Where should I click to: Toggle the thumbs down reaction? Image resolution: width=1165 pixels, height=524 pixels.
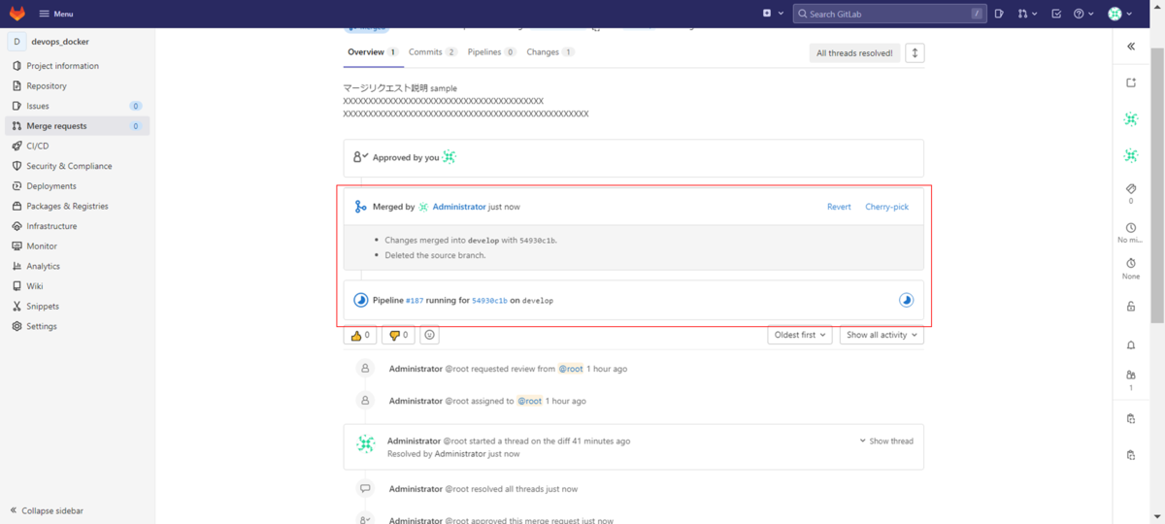click(x=398, y=335)
